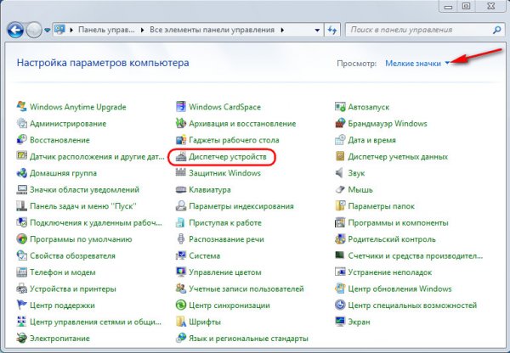Open the recent pages arrow next to Forward

[48, 30]
